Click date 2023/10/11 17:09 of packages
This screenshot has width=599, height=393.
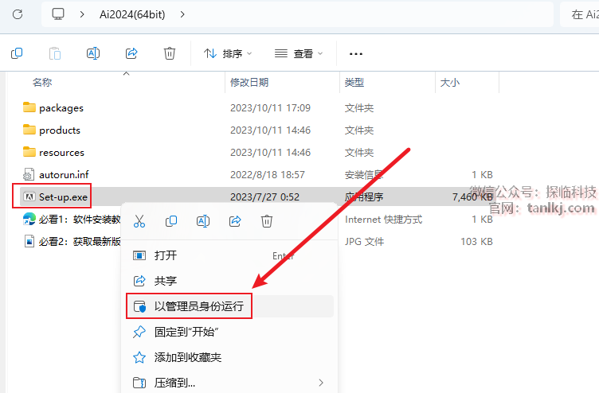pyautogui.click(x=270, y=108)
